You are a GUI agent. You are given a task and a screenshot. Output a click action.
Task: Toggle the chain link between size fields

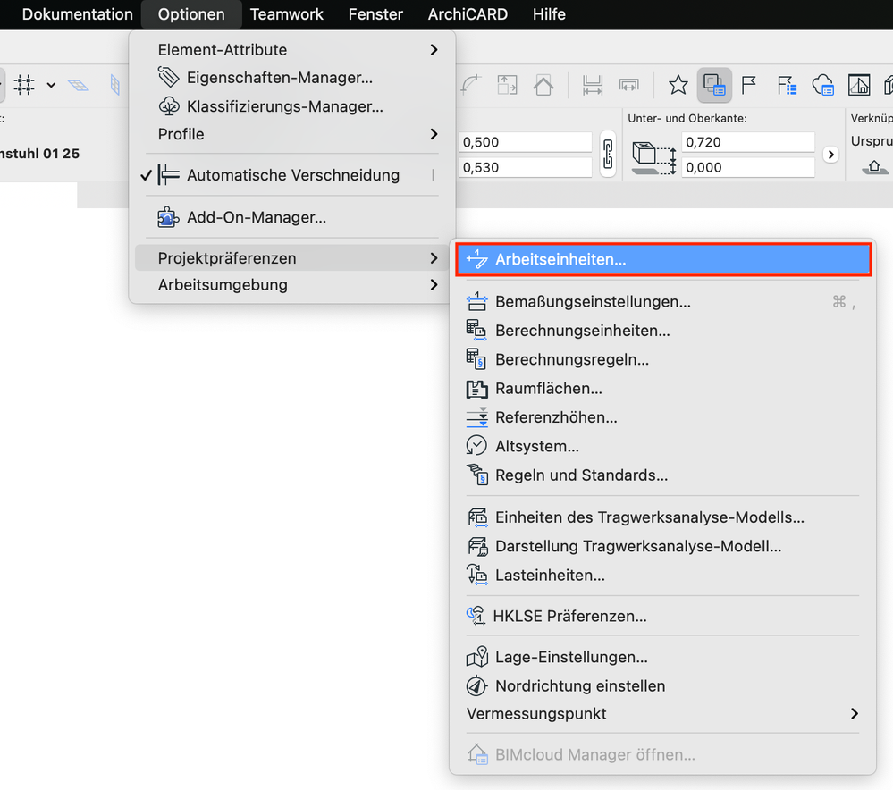click(x=608, y=155)
